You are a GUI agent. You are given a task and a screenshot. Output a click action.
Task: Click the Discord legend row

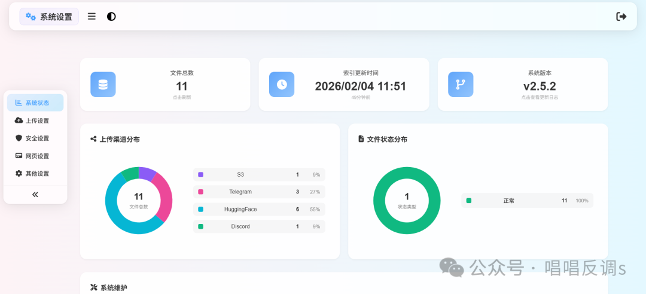click(x=259, y=227)
